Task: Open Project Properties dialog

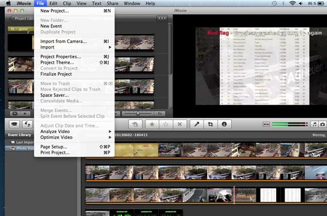Action: [74, 57]
